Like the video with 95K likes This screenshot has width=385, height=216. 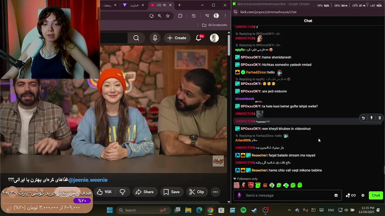104,192
